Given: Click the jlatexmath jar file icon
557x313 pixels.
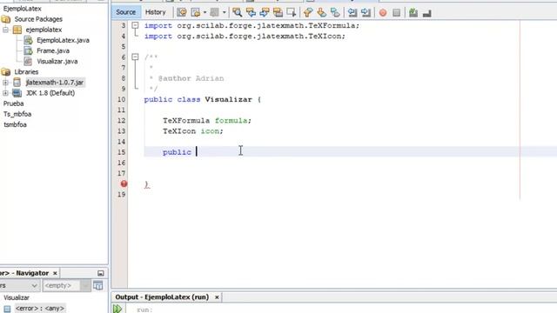Looking at the screenshot, I should tap(17, 83).
